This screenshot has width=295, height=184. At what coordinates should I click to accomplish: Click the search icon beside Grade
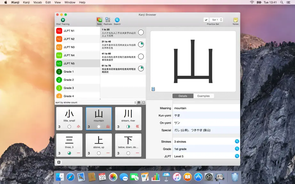pos(237,149)
